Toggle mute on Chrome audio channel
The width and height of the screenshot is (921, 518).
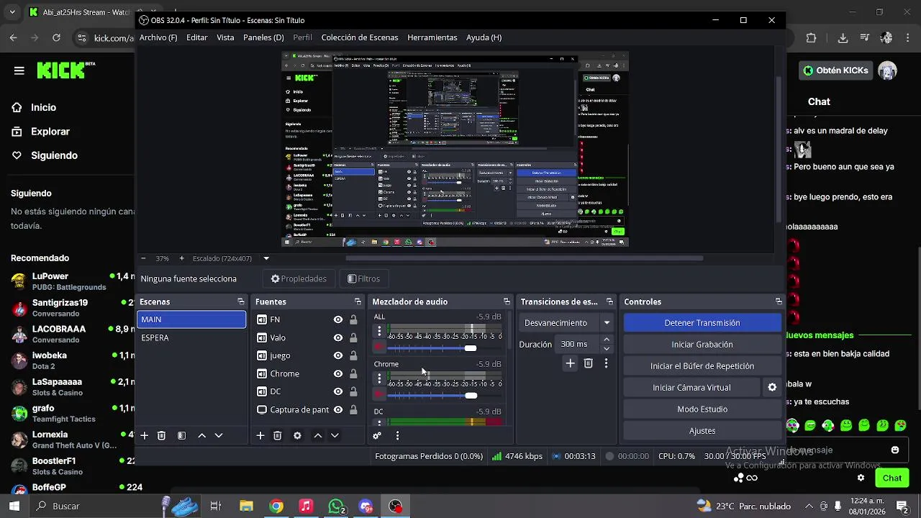(379, 395)
